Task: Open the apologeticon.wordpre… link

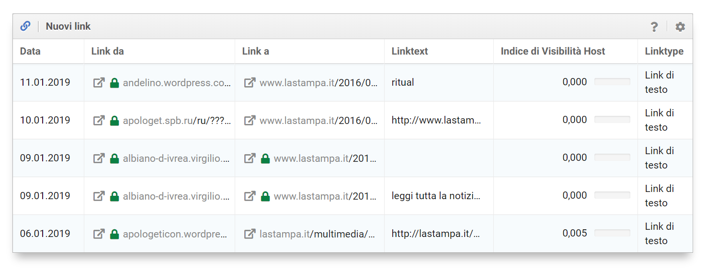Action: pos(175,234)
